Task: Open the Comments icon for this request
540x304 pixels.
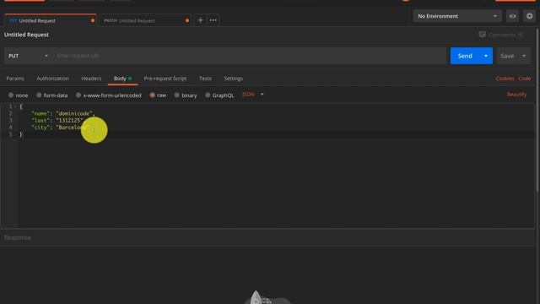Action: coord(482,35)
